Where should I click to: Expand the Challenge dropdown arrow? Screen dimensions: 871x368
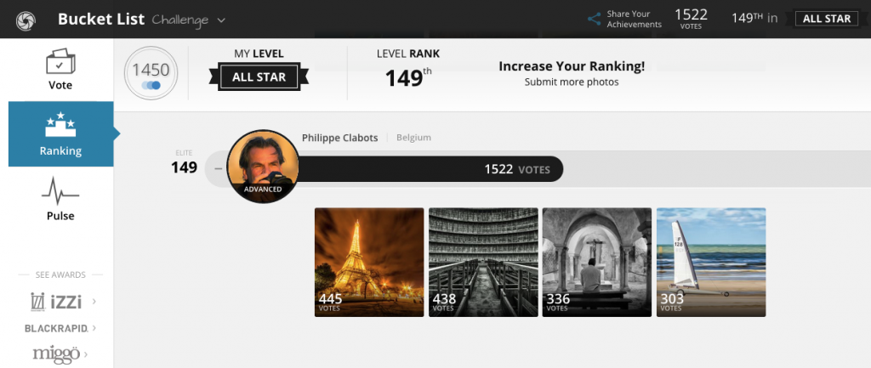click(x=221, y=20)
